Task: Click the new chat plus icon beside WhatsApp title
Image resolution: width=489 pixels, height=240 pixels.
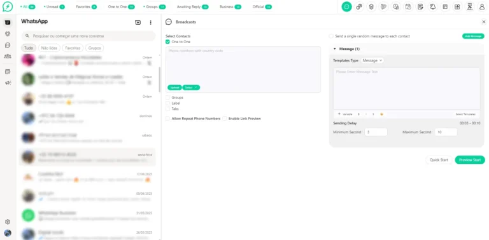Action: click(138, 22)
